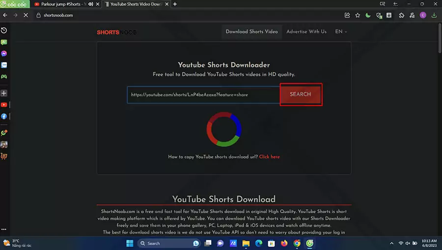442x250 pixels.
Task: Open Microsoft Store from the taskbar
Action: [271, 243]
